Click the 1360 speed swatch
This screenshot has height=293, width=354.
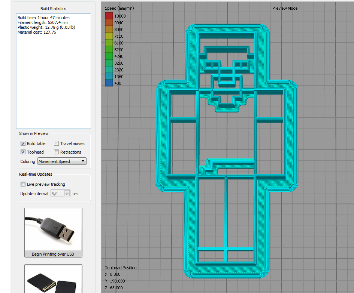(109, 77)
